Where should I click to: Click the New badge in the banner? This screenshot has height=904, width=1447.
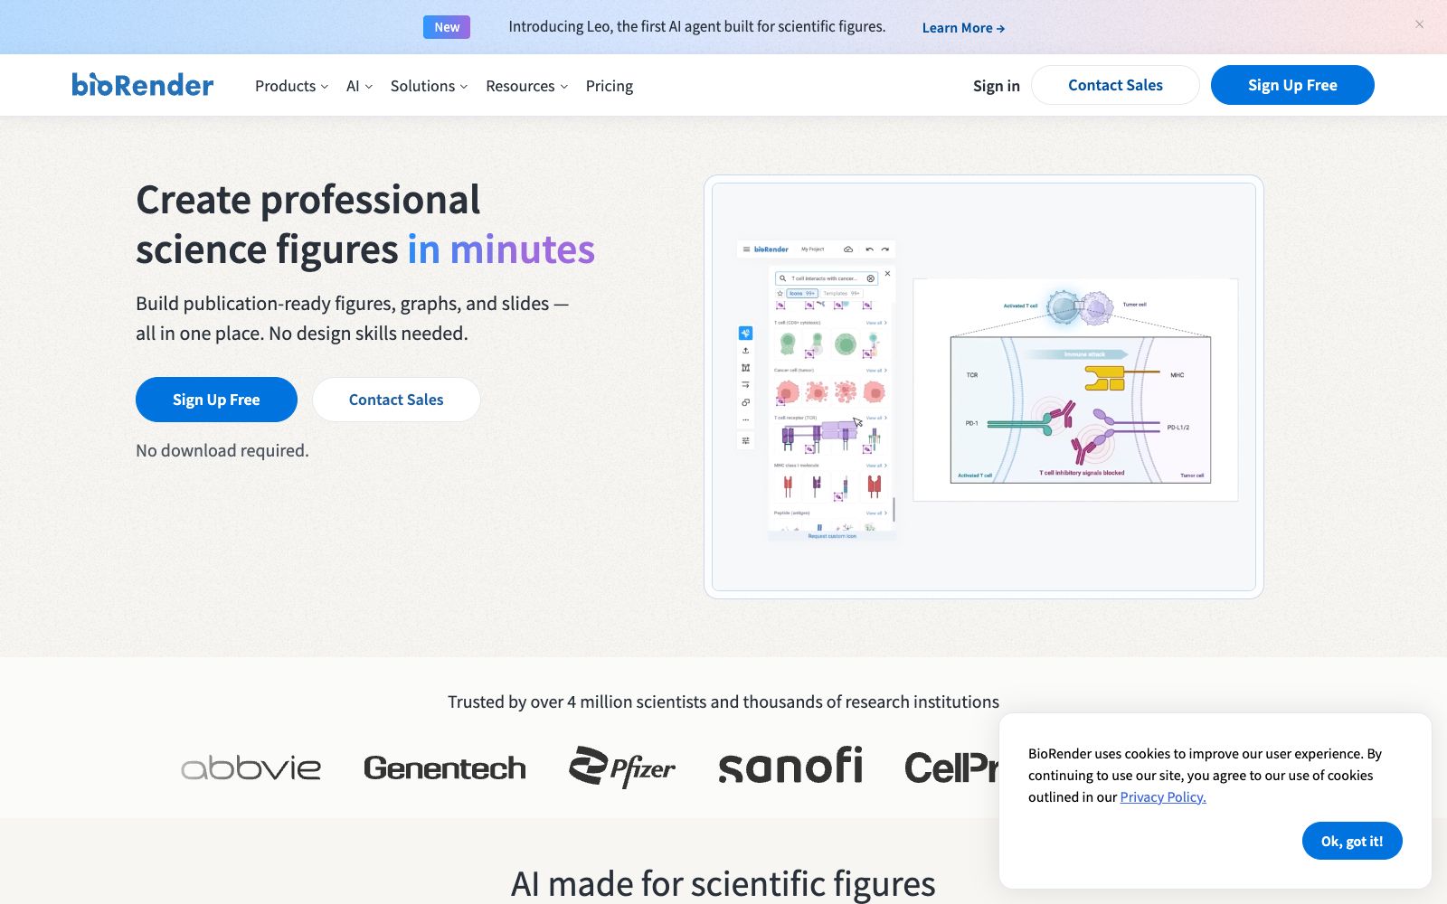point(447,27)
